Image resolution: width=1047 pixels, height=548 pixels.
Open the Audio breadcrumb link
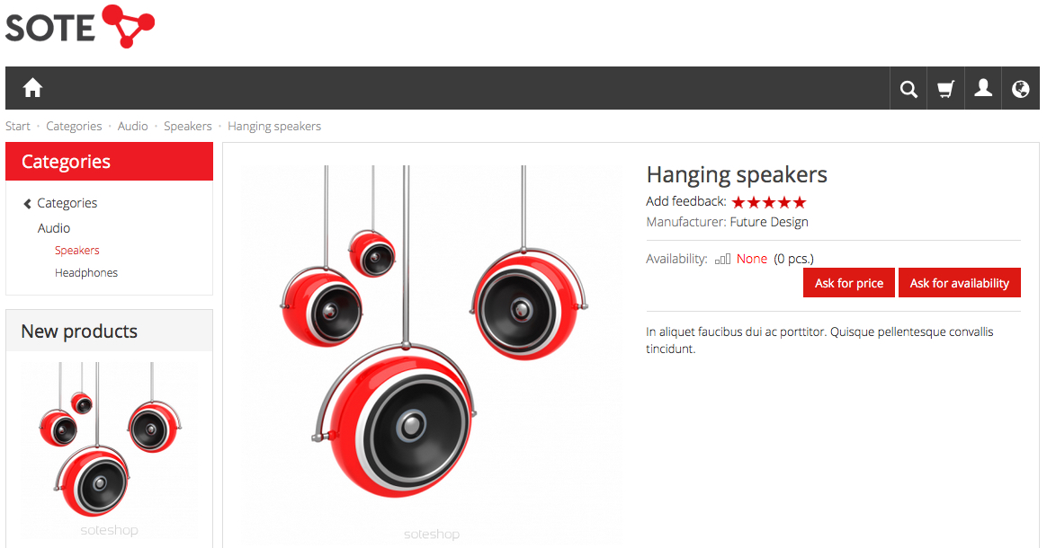coord(132,126)
